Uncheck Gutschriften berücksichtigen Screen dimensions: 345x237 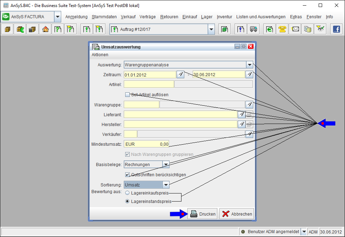click(128, 175)
